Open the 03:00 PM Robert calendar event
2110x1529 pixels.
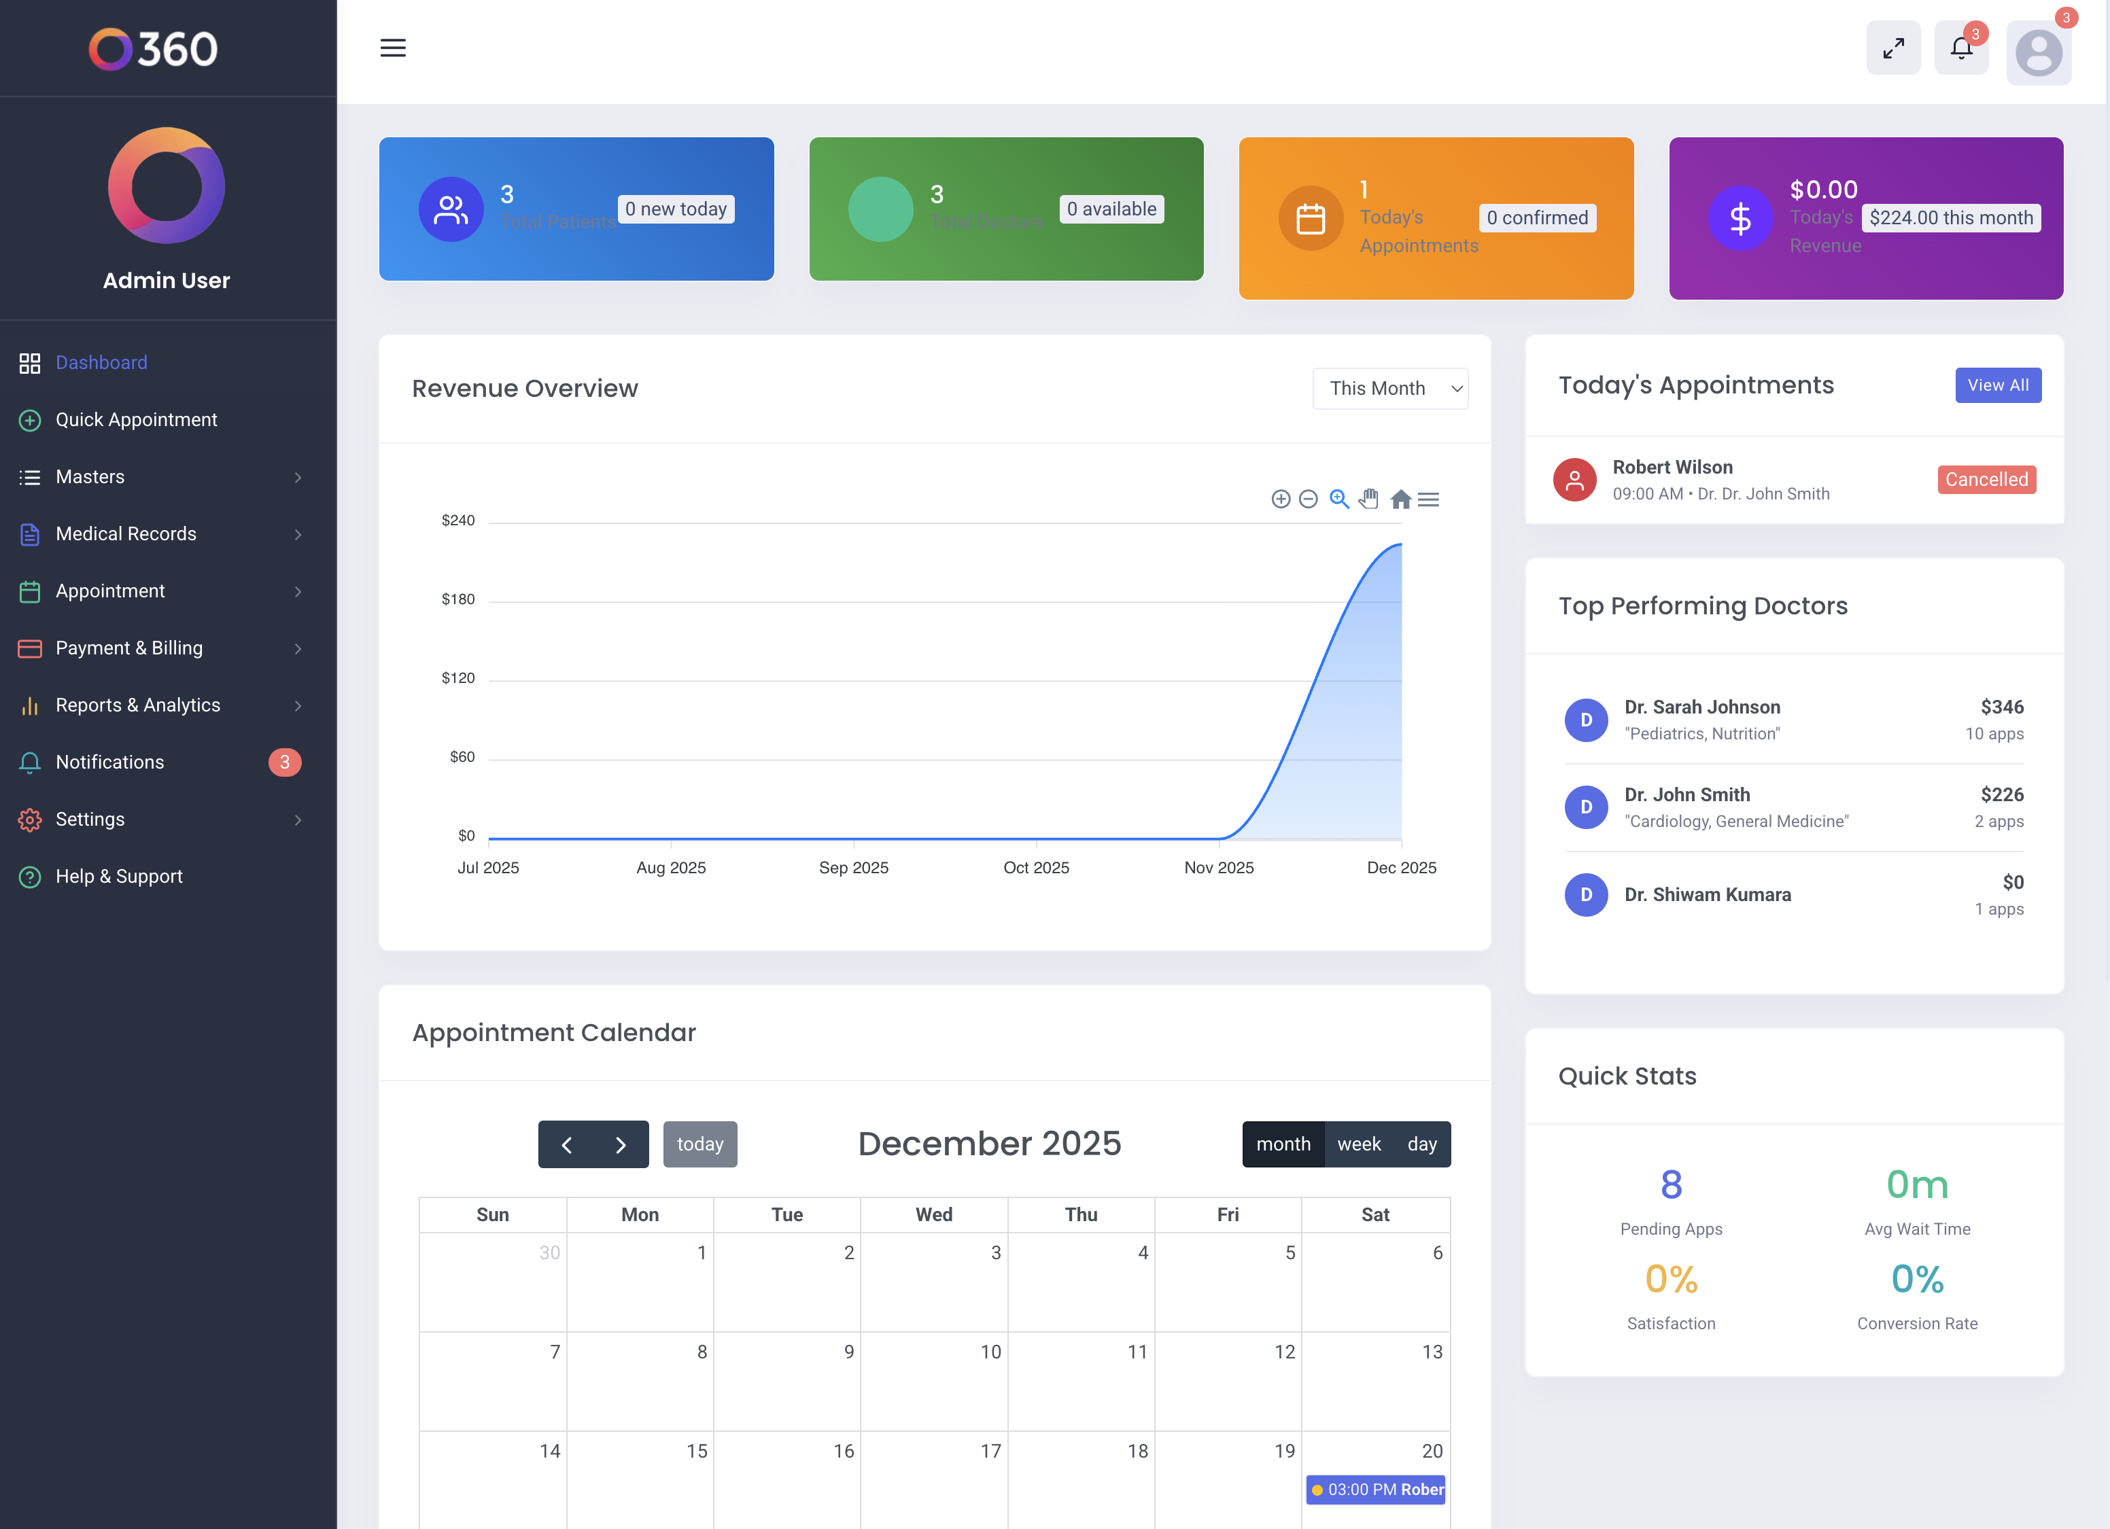coord(1376,1489)
